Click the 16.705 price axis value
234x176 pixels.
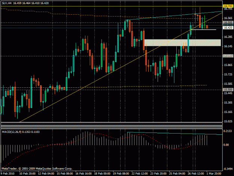click(x=228, y=9)
